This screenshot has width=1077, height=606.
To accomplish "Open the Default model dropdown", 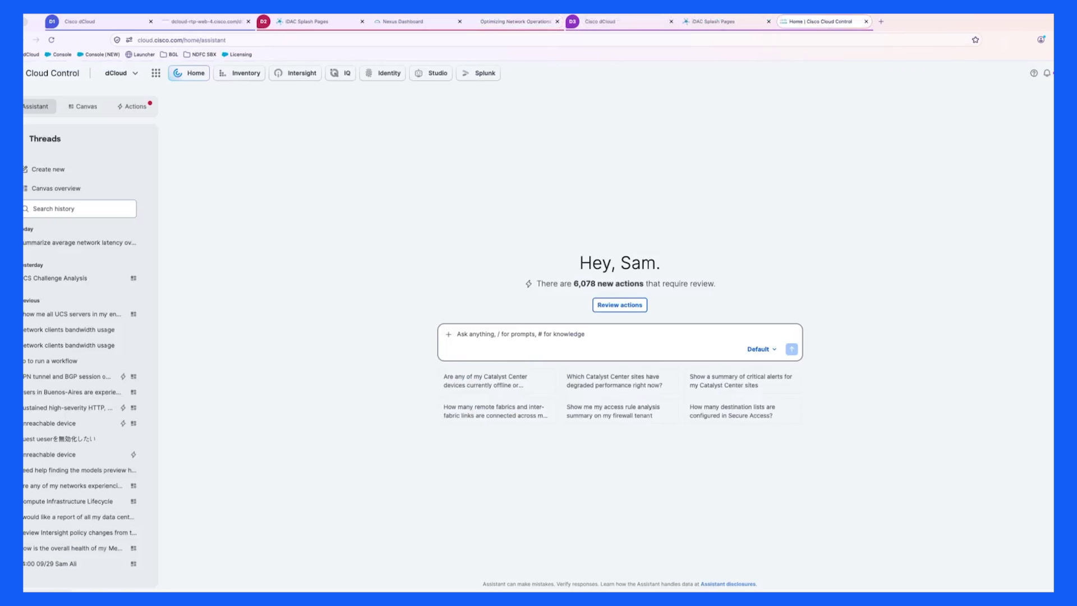I will pyautogui.click(x=762, y=349).
